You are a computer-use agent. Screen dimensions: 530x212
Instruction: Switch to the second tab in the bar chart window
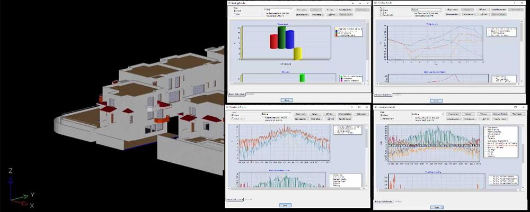click(250, 94)
